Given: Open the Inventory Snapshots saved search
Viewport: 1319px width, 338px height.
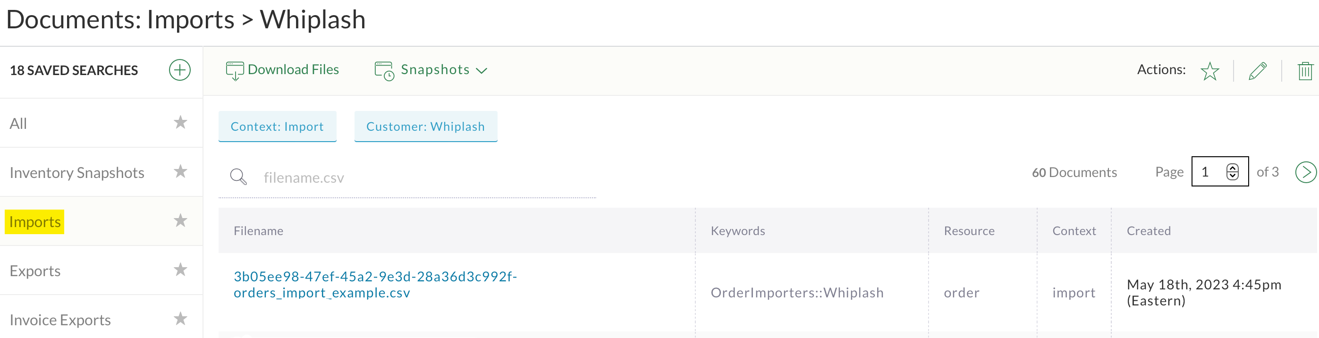Looking at the screenshot, I should [x=77, y=173].
